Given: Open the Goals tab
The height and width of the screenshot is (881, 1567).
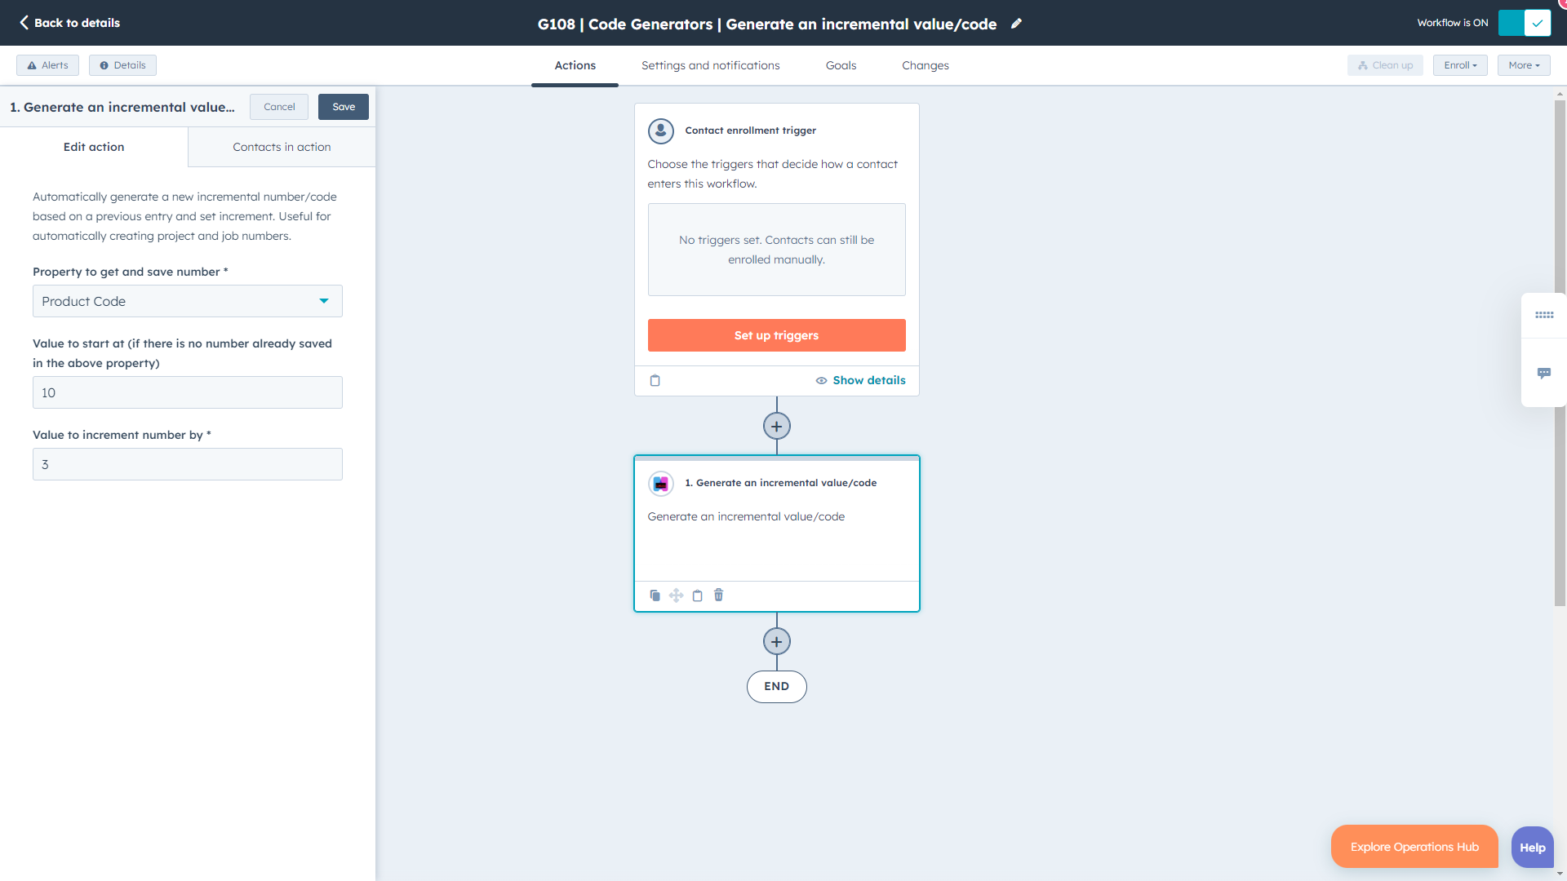Looking at the screenshot, I should pos(841,65).
